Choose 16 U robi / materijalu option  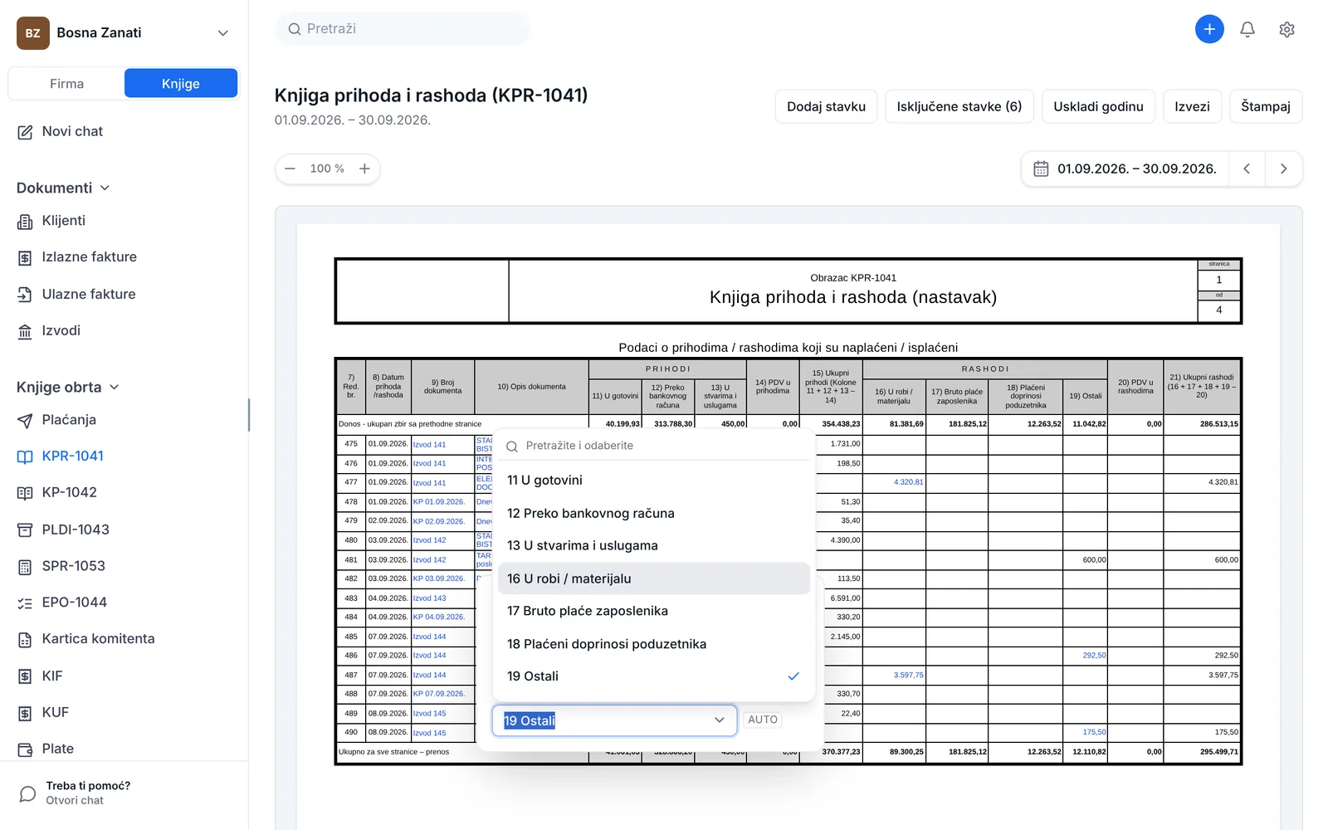point(653,579)
